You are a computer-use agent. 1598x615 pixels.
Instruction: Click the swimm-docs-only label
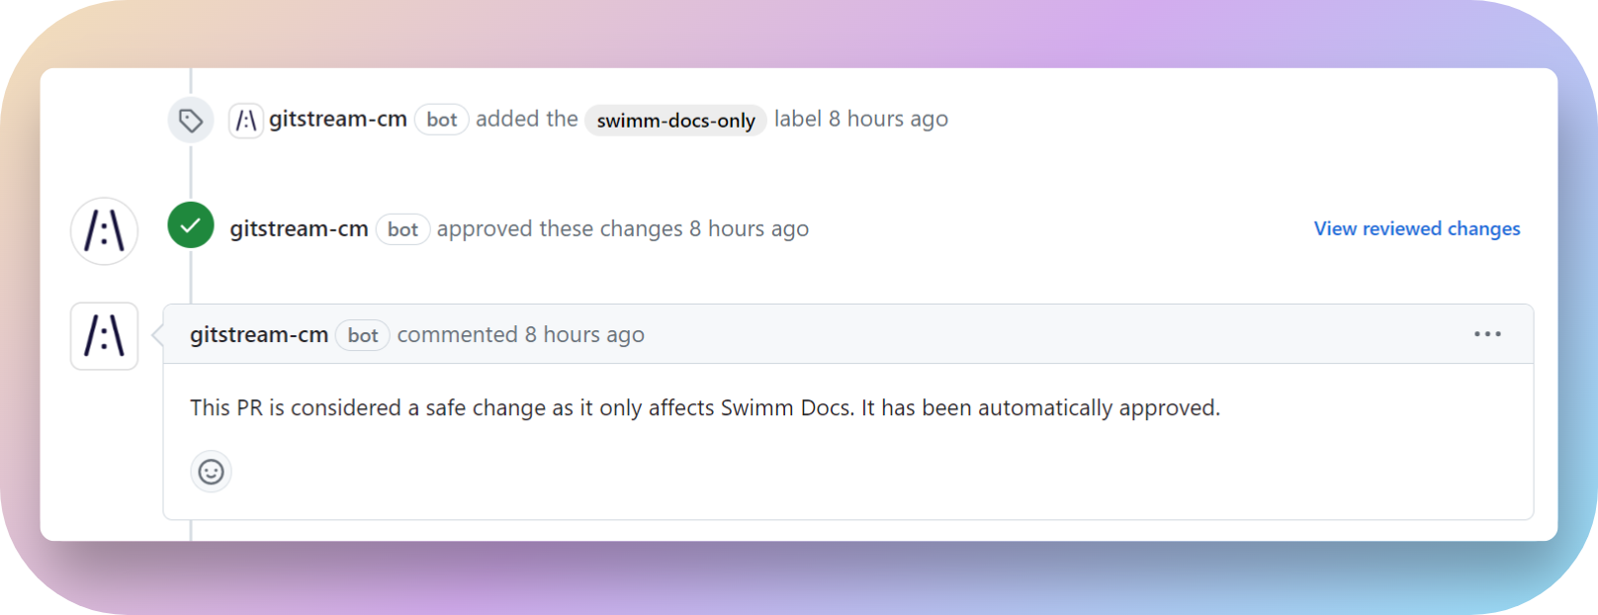(x=675, y=121)
